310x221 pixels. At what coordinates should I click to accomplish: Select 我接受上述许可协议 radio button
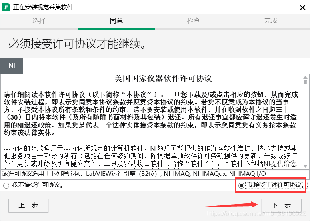(x=241, y=185)
